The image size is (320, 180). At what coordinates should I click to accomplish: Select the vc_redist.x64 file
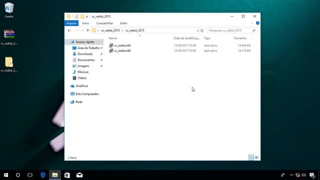[x=122, y=45]
